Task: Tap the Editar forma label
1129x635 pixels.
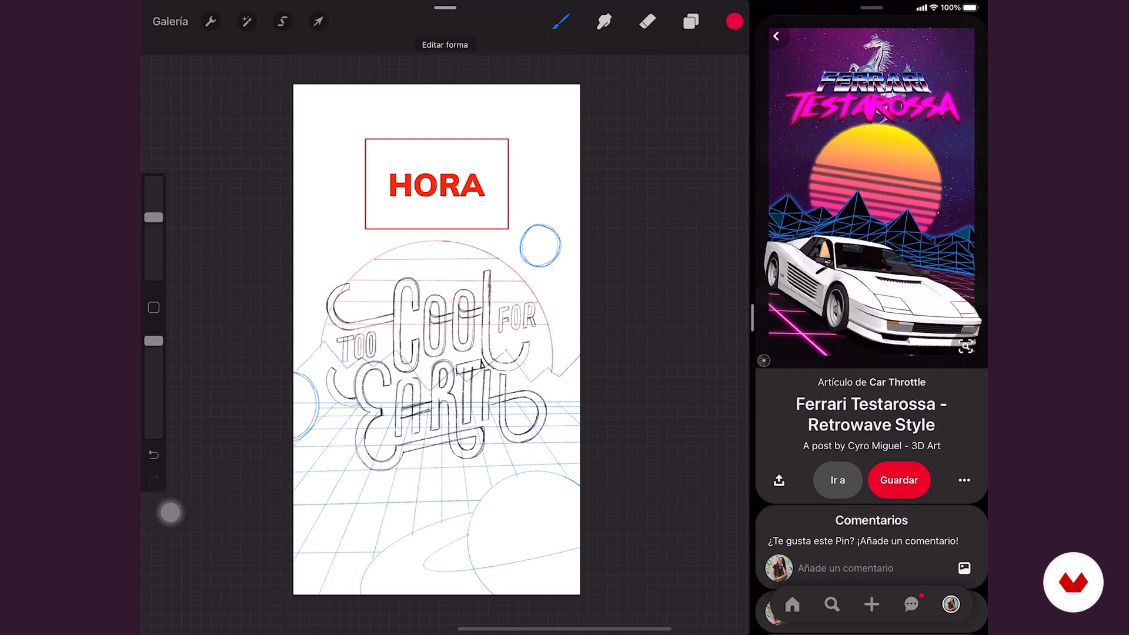Action: (x=445, y=45)
